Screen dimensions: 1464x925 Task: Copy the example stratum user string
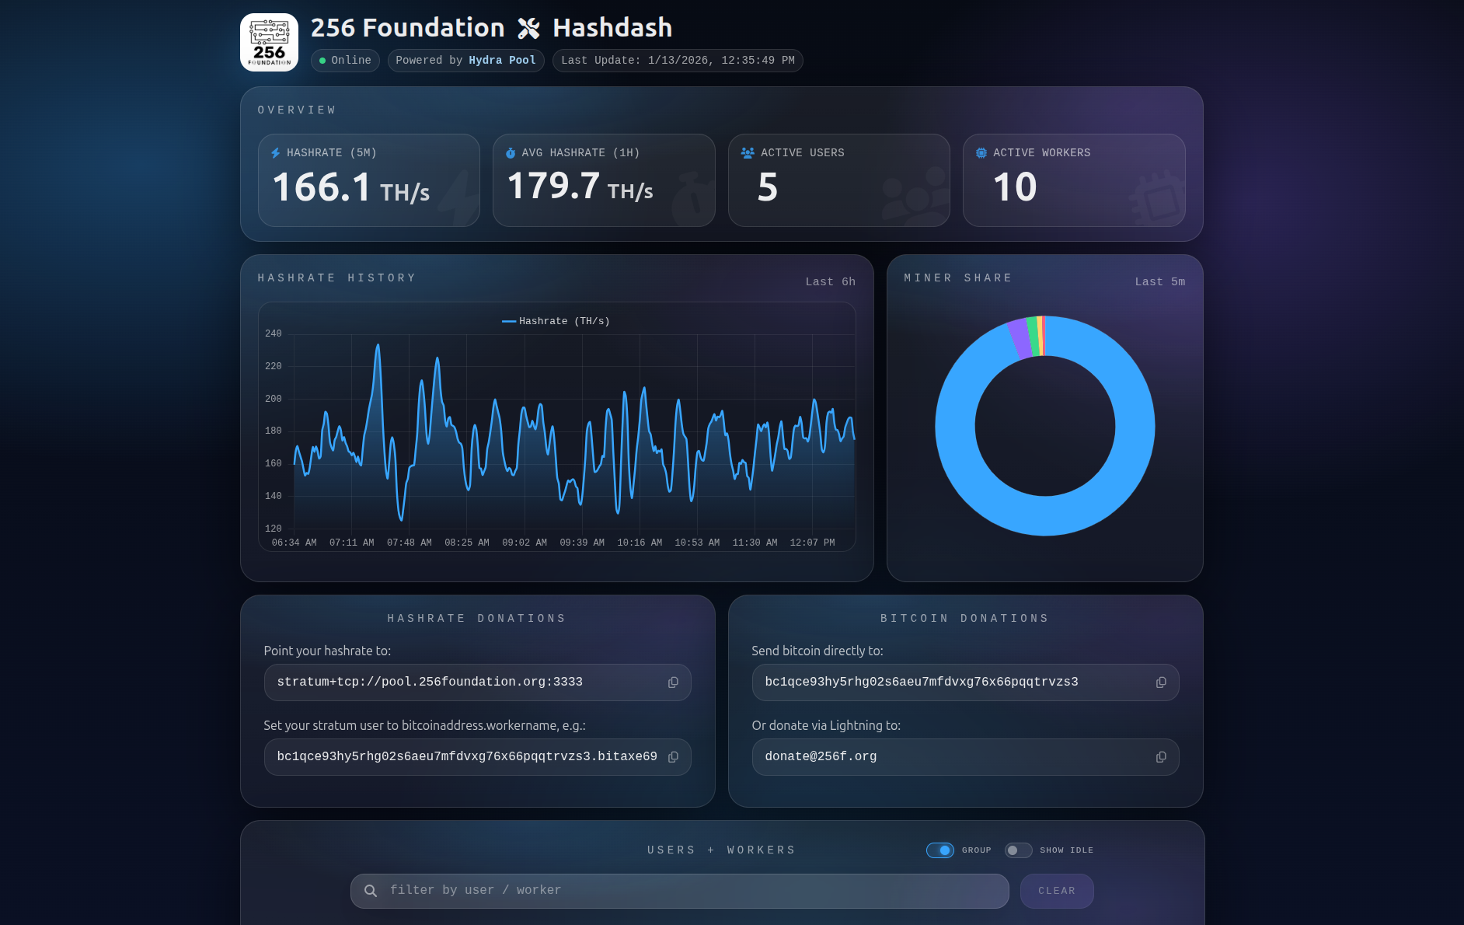[673, 757]
